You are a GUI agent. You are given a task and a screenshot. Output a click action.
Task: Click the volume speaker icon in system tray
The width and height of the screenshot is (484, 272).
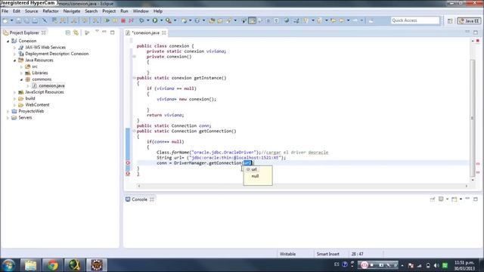(436, 265)
